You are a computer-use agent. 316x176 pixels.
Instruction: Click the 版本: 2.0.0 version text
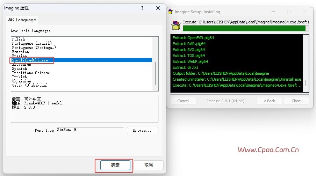pyautogui.click(x=23, y=107)
